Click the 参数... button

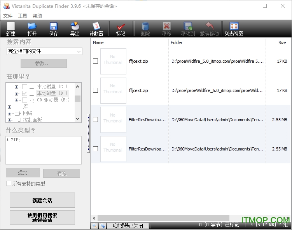point(44,63)
